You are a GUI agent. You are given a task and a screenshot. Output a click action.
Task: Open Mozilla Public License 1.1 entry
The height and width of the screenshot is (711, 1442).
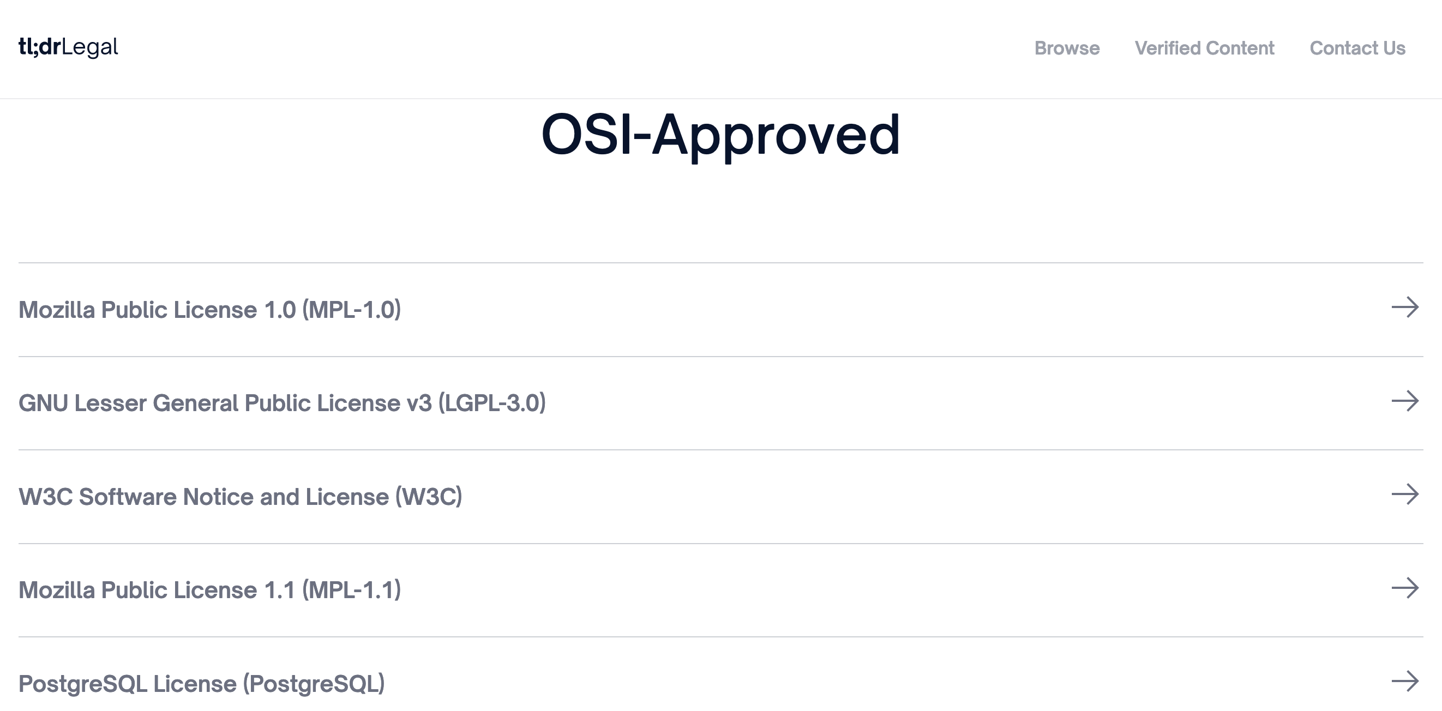pos(157,590)
